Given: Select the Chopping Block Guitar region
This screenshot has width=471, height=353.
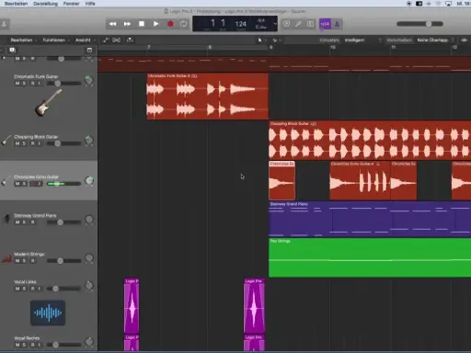Looking at the screenshot, I should (370, 141).
